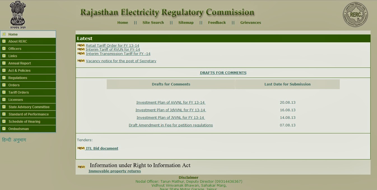The image size is (377, 190).
Task: Open the Regulations section
Action: coord(28,78)
